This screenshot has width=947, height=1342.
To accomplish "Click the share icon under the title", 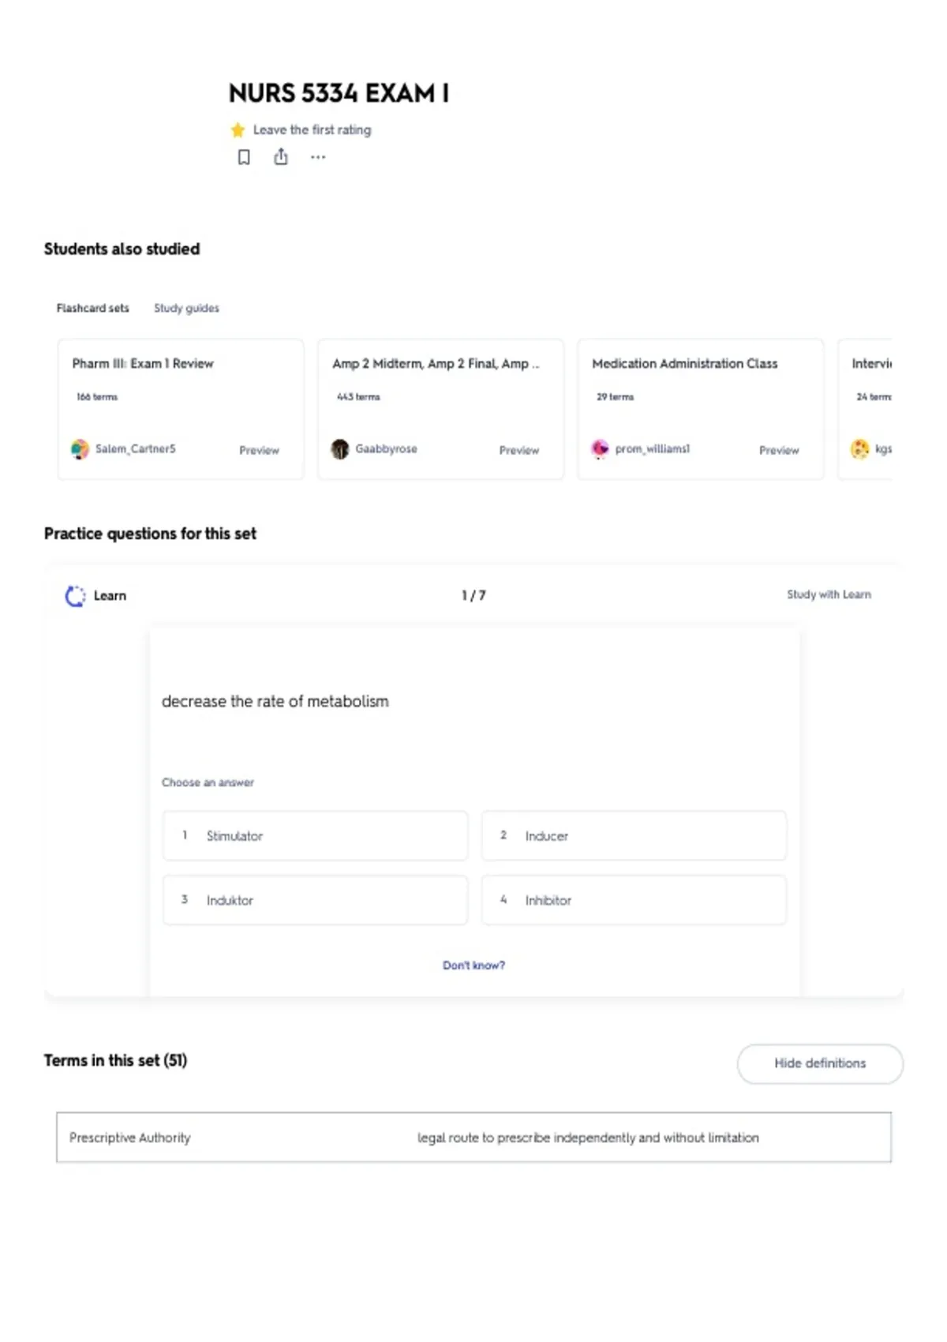I will click(281, 157).
